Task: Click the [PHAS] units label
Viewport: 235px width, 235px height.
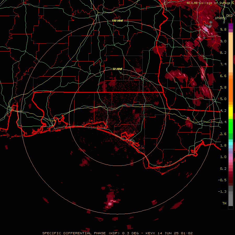Action: pos(221,18)
